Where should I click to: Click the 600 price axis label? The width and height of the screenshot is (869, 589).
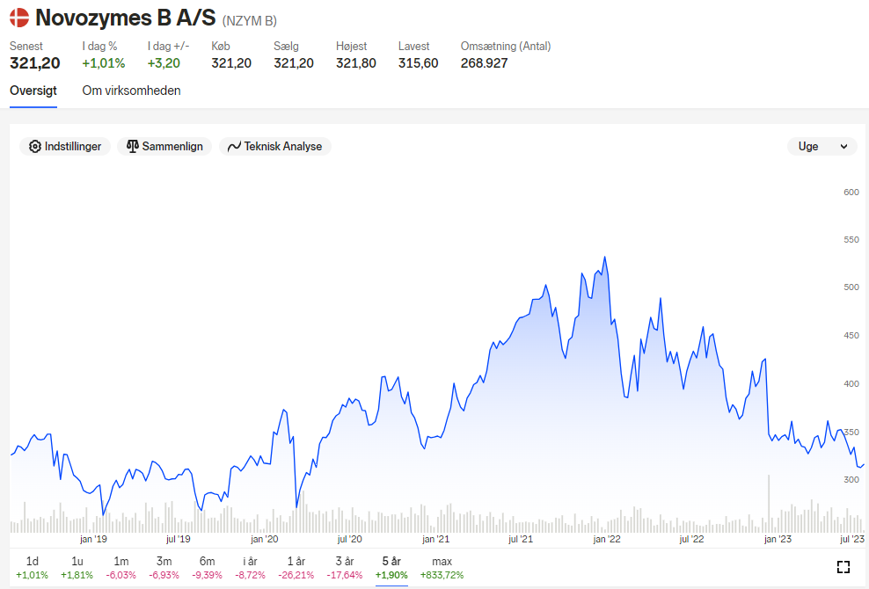click(x=851, y=193)
